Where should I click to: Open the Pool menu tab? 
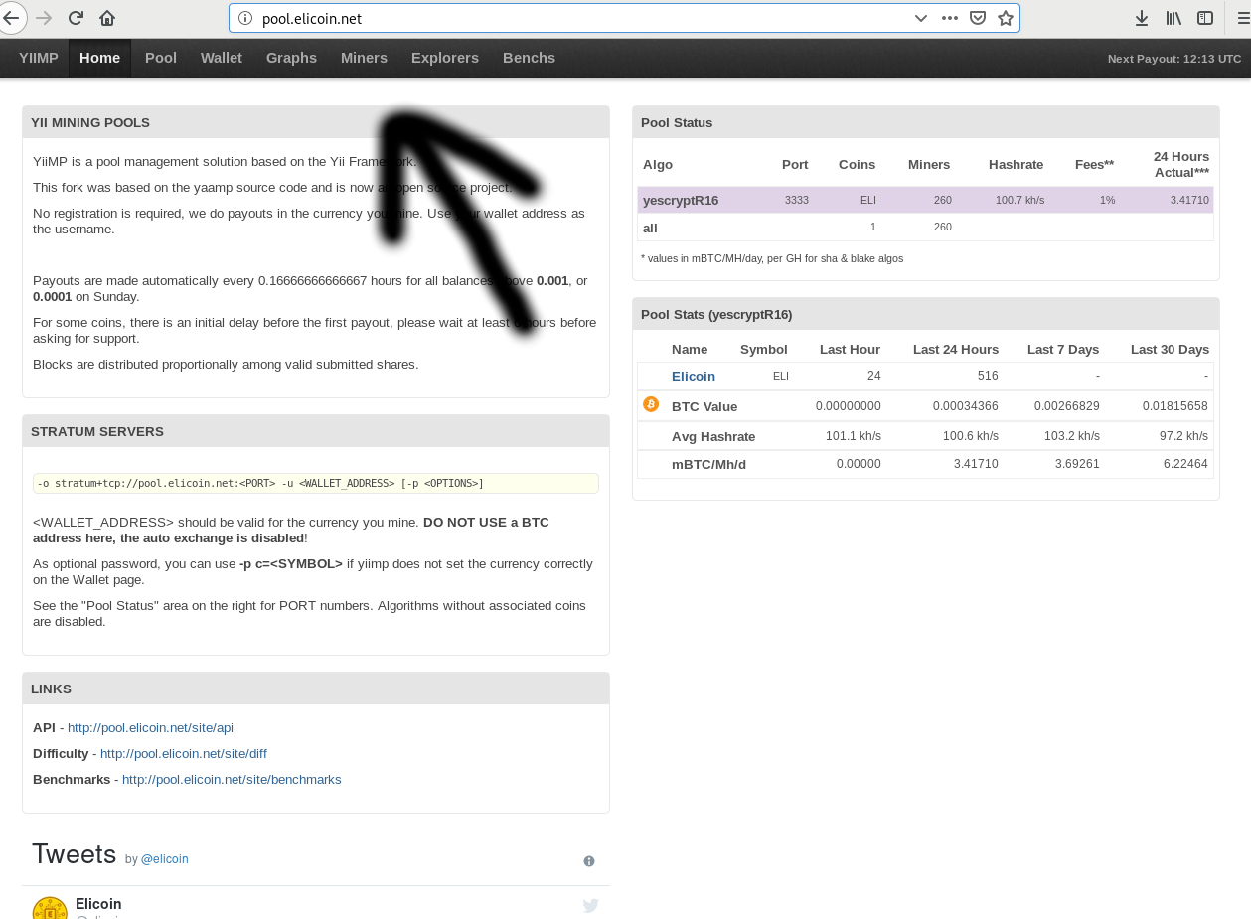tap(161, 58)
